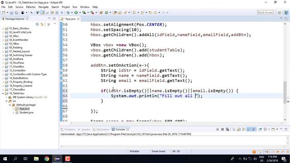Viewport: 290px width, 163px height.
Task: Click the Search flashlight toolbar icon
Action: [126, 13]
